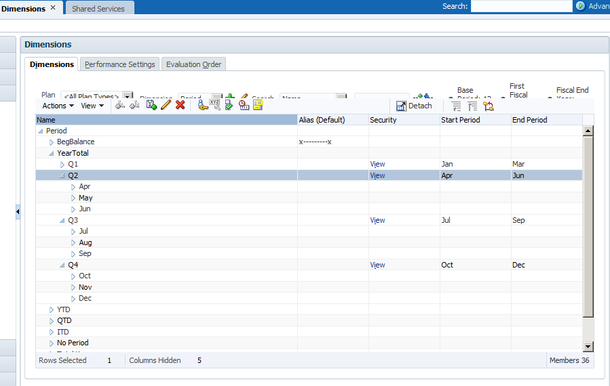
Task: Click the Assign Access key icon
Action: pos(203,105)
